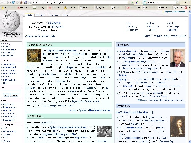Open the Caspian expeditions of the Rus link

[62, 51]
